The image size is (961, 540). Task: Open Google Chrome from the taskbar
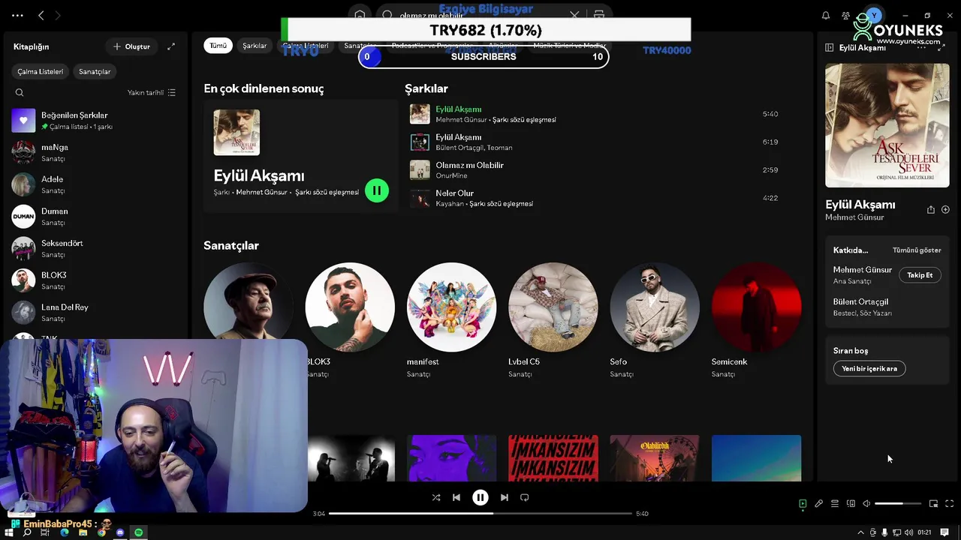(101, 532)
